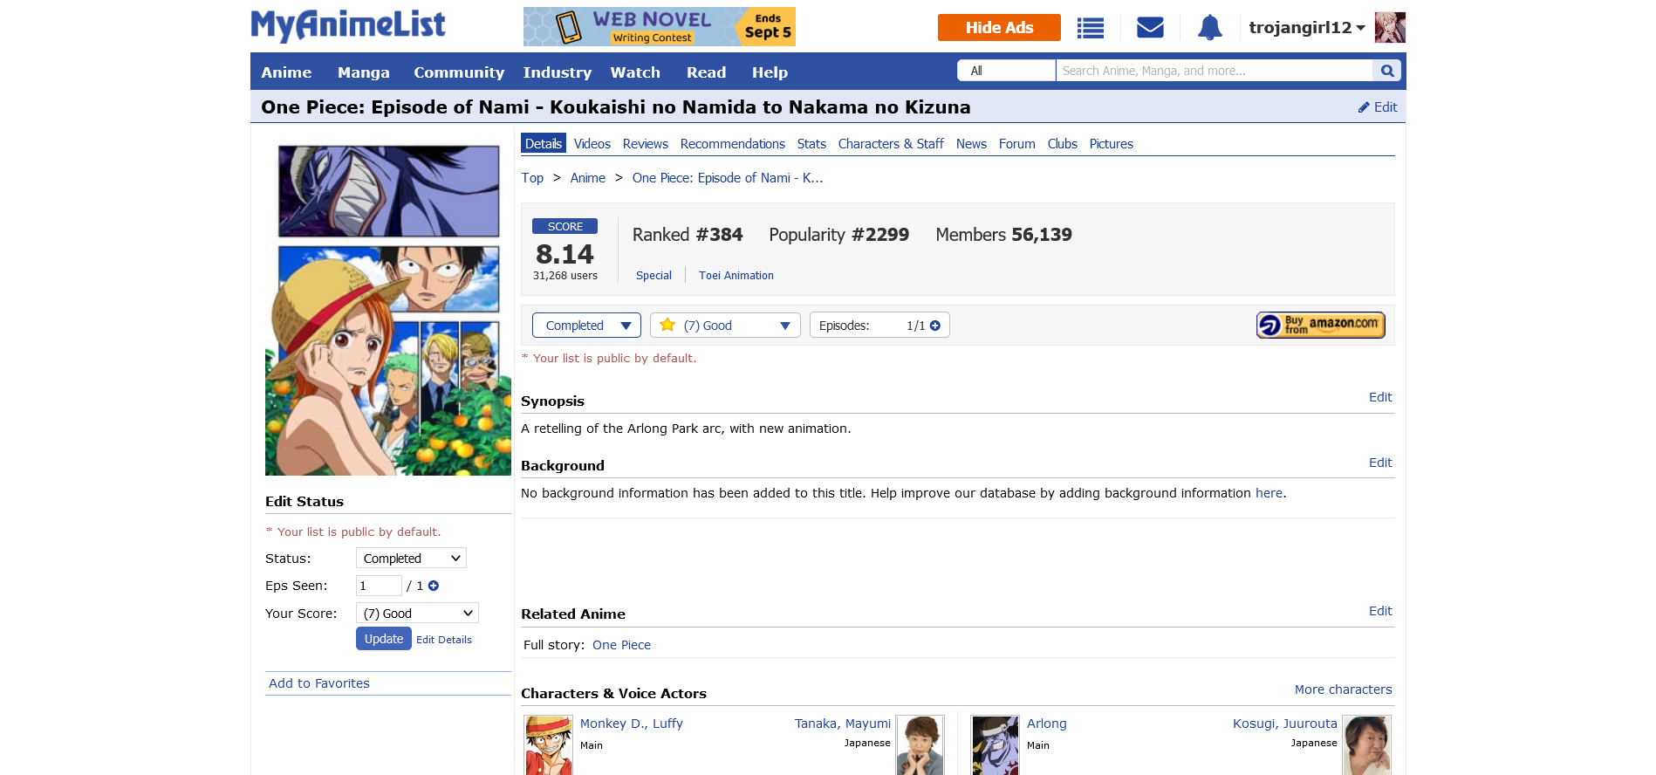Open the Community menu
The image size is (1656, 775).
tap(459, 72)
